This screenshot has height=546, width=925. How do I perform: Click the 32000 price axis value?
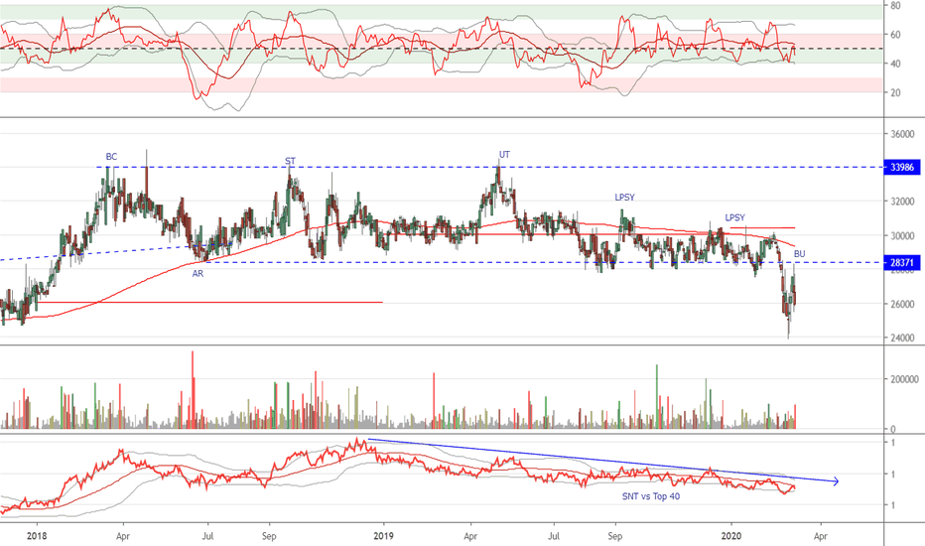click(x=902, y=202)
